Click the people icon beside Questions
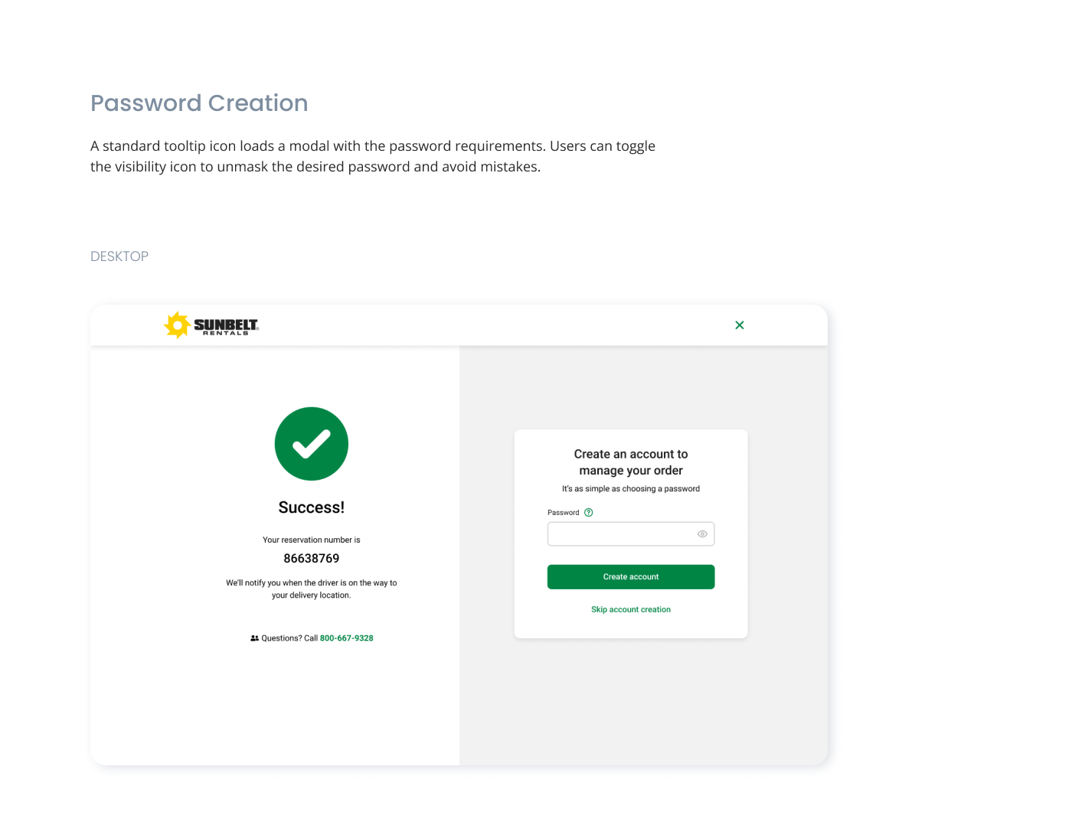This screenshot has width=1072, height=835. 254,638
